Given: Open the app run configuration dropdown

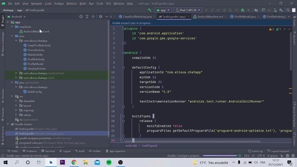Looking at the screenshot, I should click(163, 10).
